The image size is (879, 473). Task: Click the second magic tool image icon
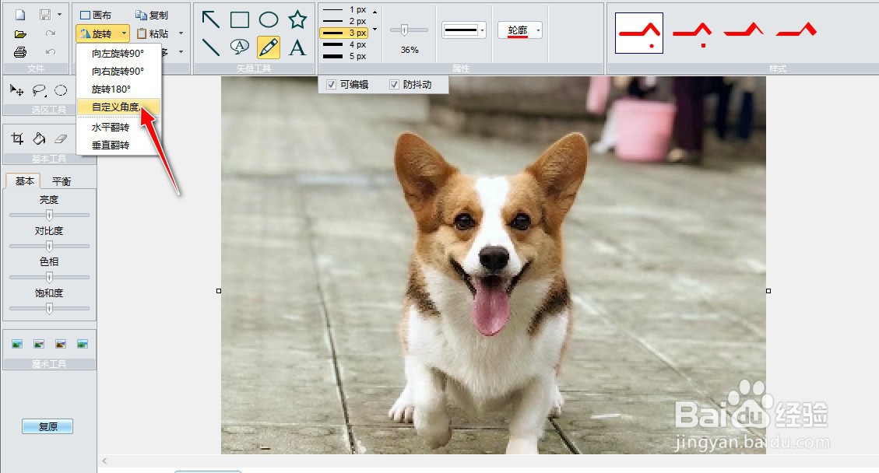click(39, 344)
